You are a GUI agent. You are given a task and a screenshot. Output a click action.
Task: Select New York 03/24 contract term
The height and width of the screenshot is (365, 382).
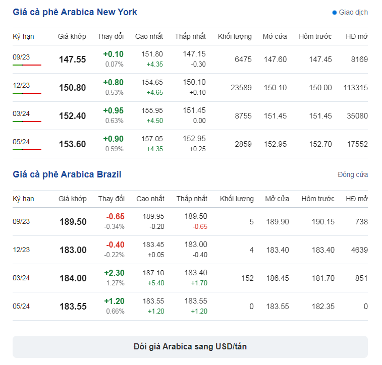(x=21, y=113)
